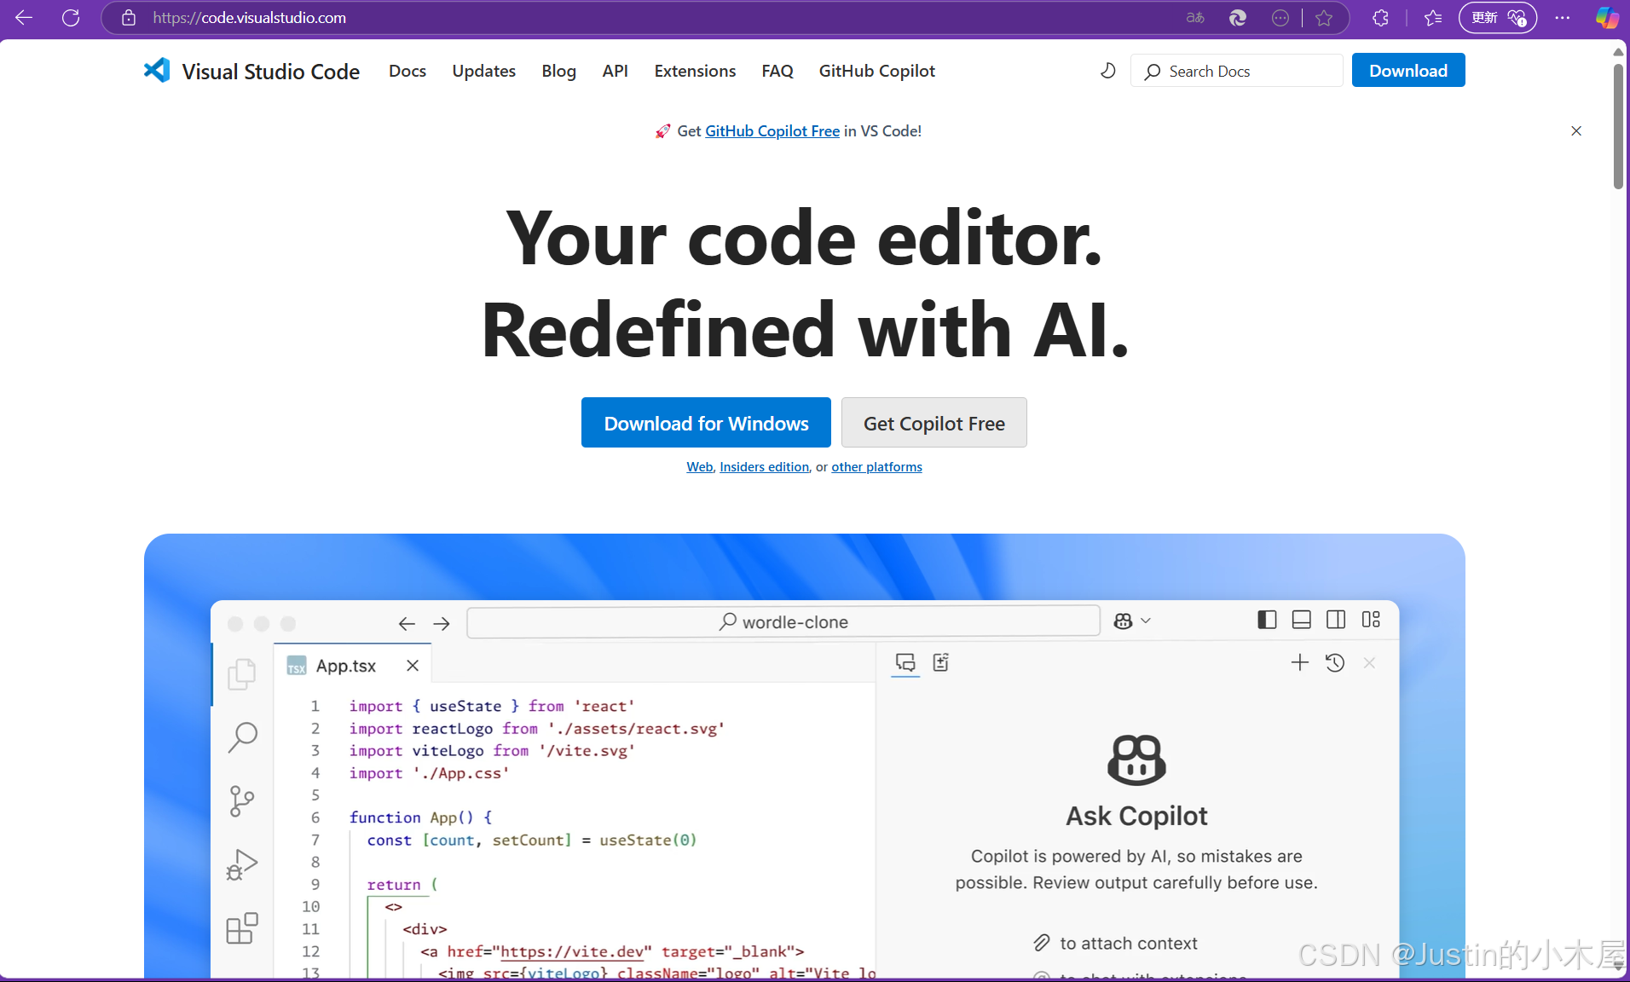Viewport: 1630px width, 982px height.
Task: Click the browser update button
Action: (x=1498, y=17)
